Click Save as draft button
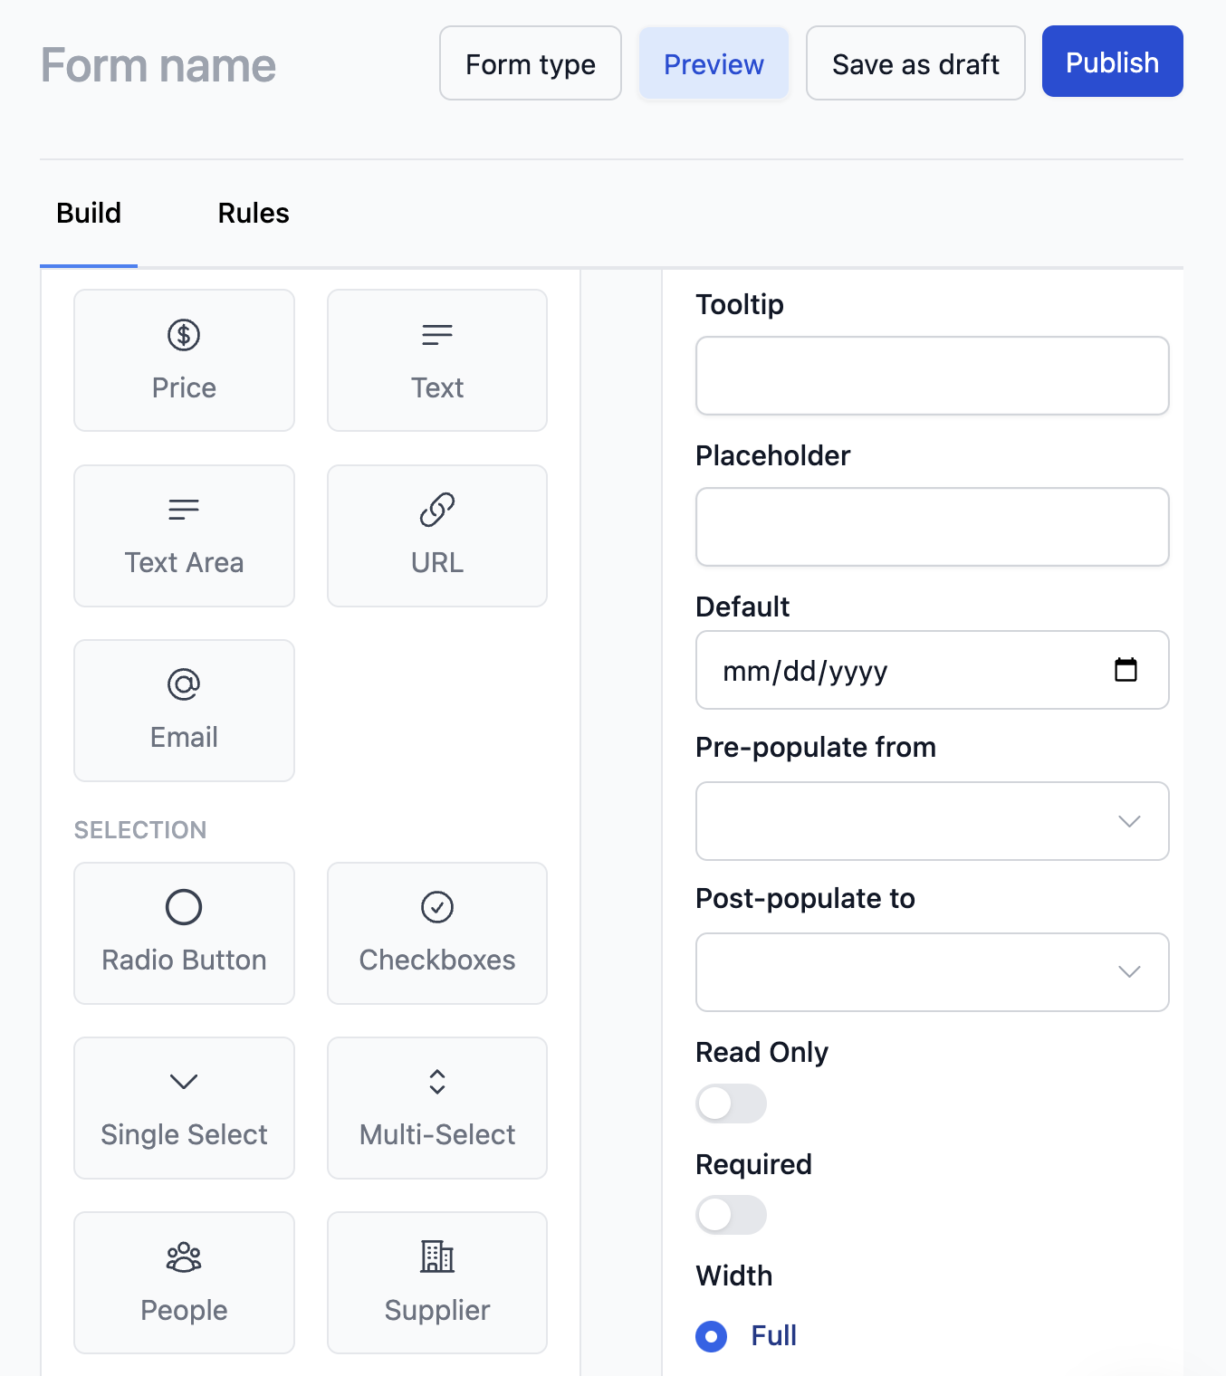1226x1376 pixels. (915, 63)
